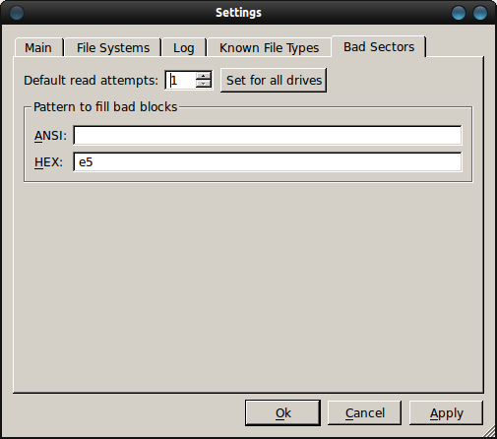
Task: Focus the default read attempts value field
Action: point(181,80)
